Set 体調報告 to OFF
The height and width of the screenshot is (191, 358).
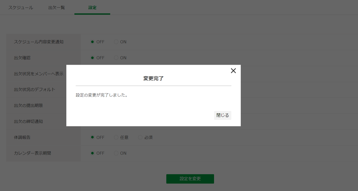pos(92,137)
